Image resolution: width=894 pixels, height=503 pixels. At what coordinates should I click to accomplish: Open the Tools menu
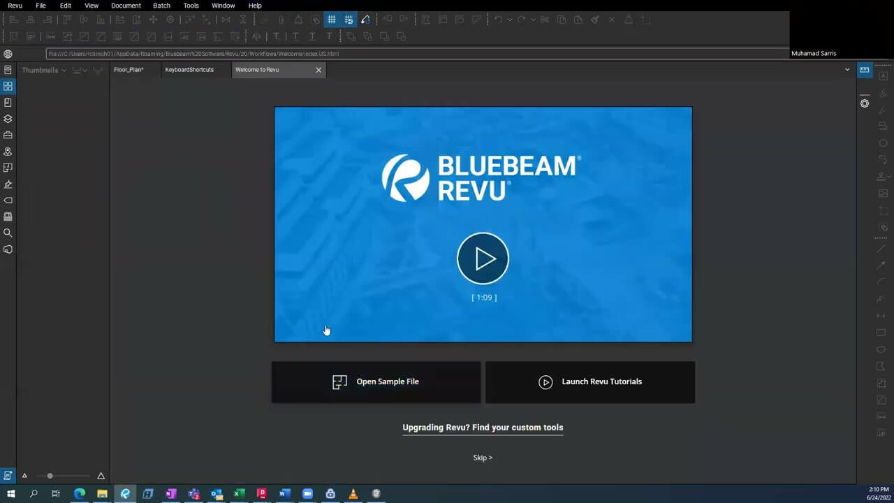(191, 6)
